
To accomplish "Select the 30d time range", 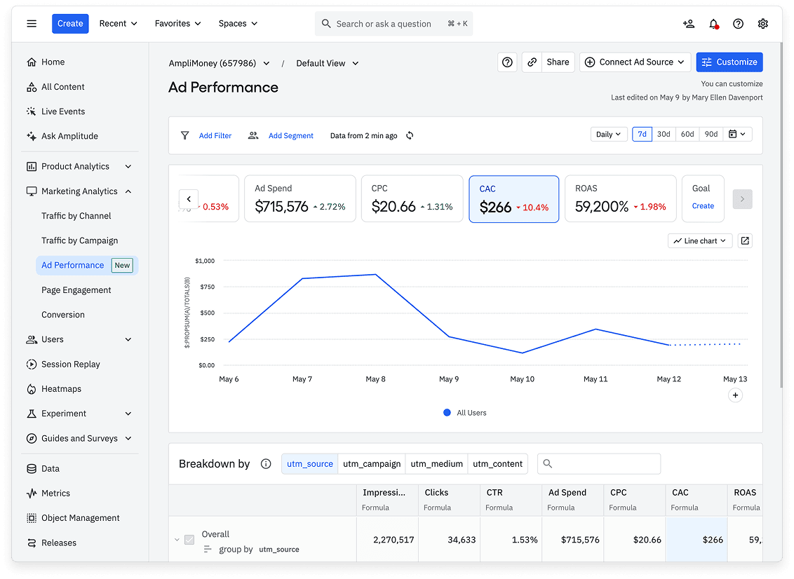I will click(x=664, y=133).
